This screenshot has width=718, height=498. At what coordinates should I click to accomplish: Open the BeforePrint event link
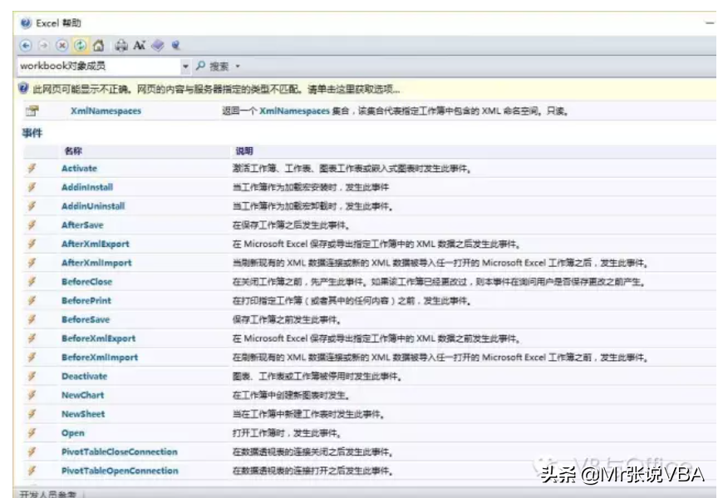point(86,300)
